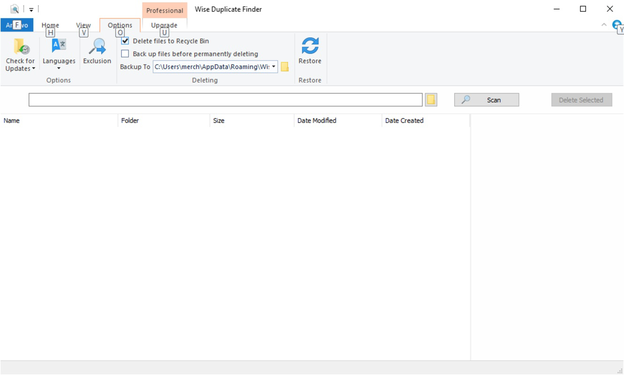The height and width of the screenshot is (375, 624).
Task: Sort by Date Modified column header
Action: point(338,120)
